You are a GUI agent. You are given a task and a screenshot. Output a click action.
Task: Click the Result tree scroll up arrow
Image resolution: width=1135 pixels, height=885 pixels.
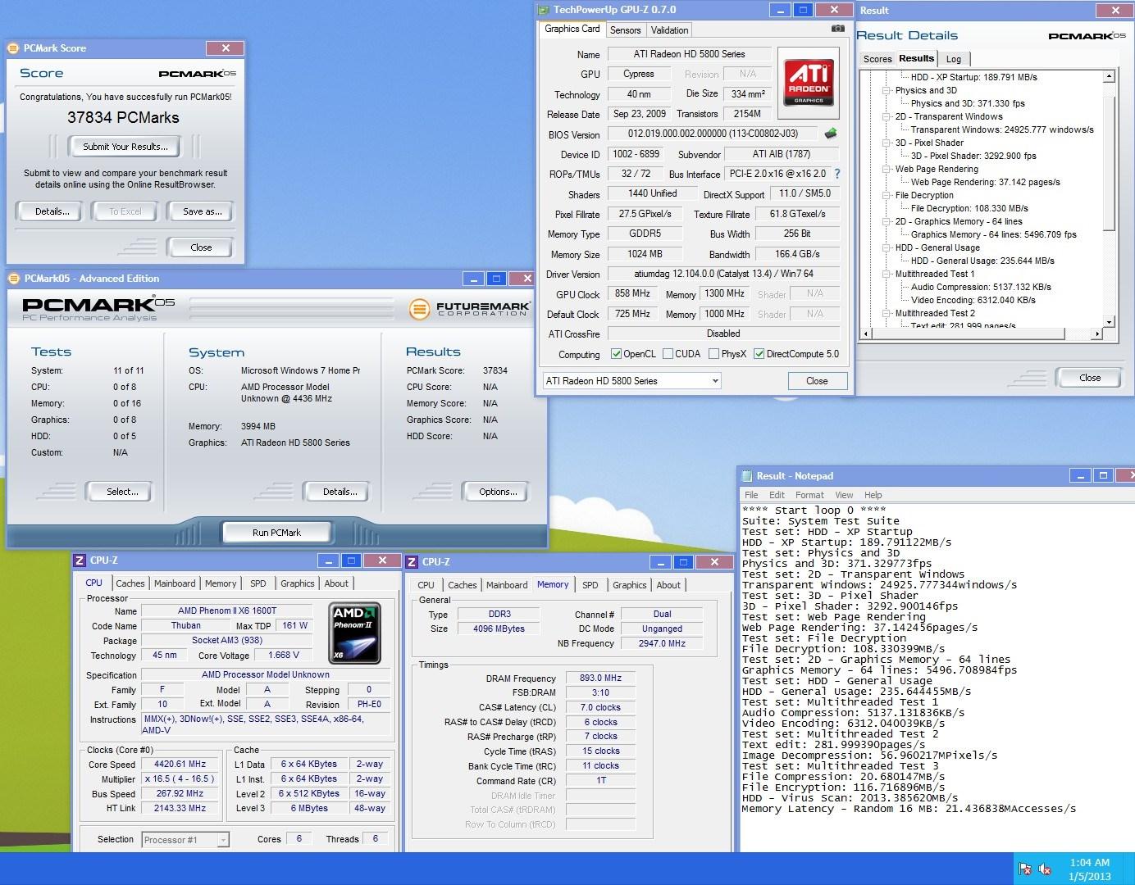(1109, 76)
